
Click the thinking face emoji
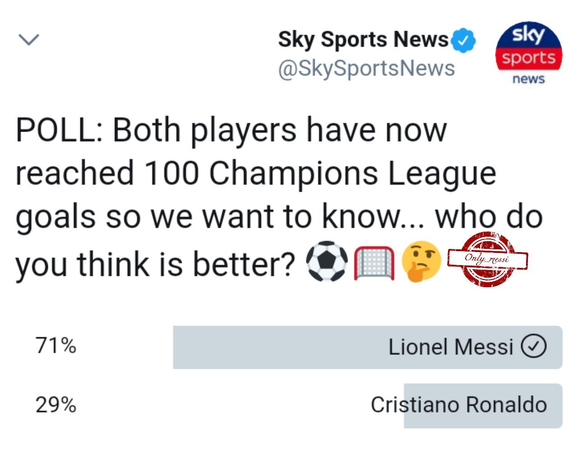[421, 261]
